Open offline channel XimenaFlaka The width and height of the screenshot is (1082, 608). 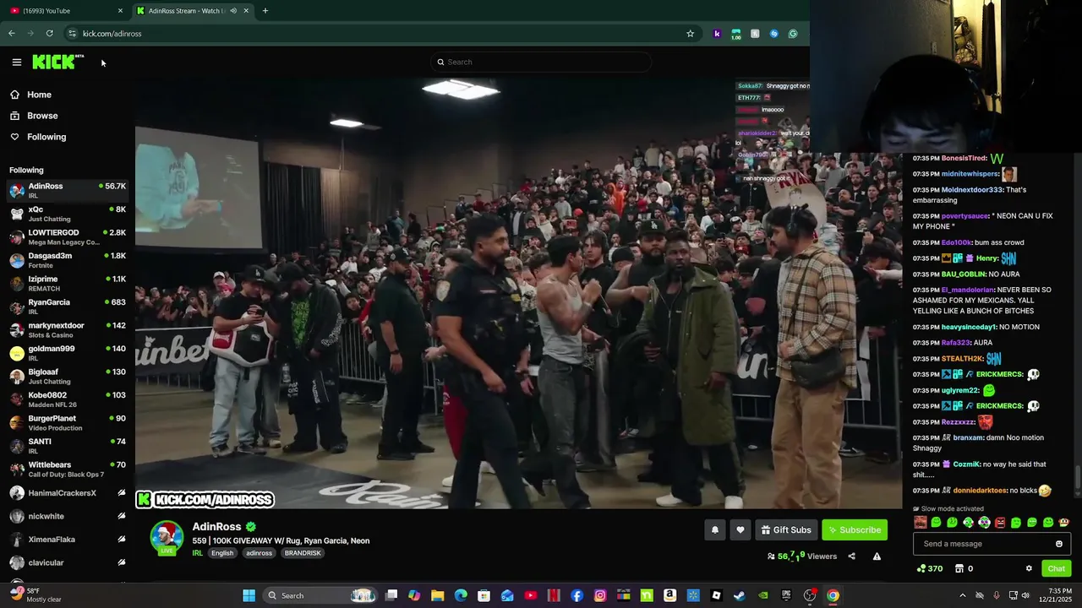coord(68,540)
